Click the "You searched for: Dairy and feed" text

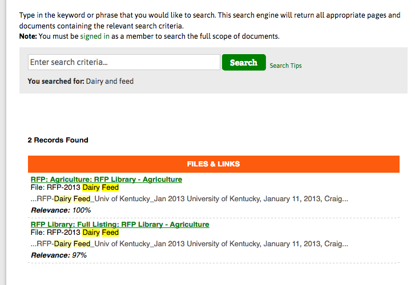click(80, 82)
